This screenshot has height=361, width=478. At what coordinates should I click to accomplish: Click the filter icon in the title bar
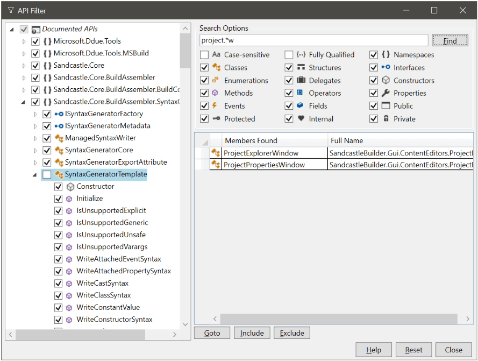pos(11,10)
